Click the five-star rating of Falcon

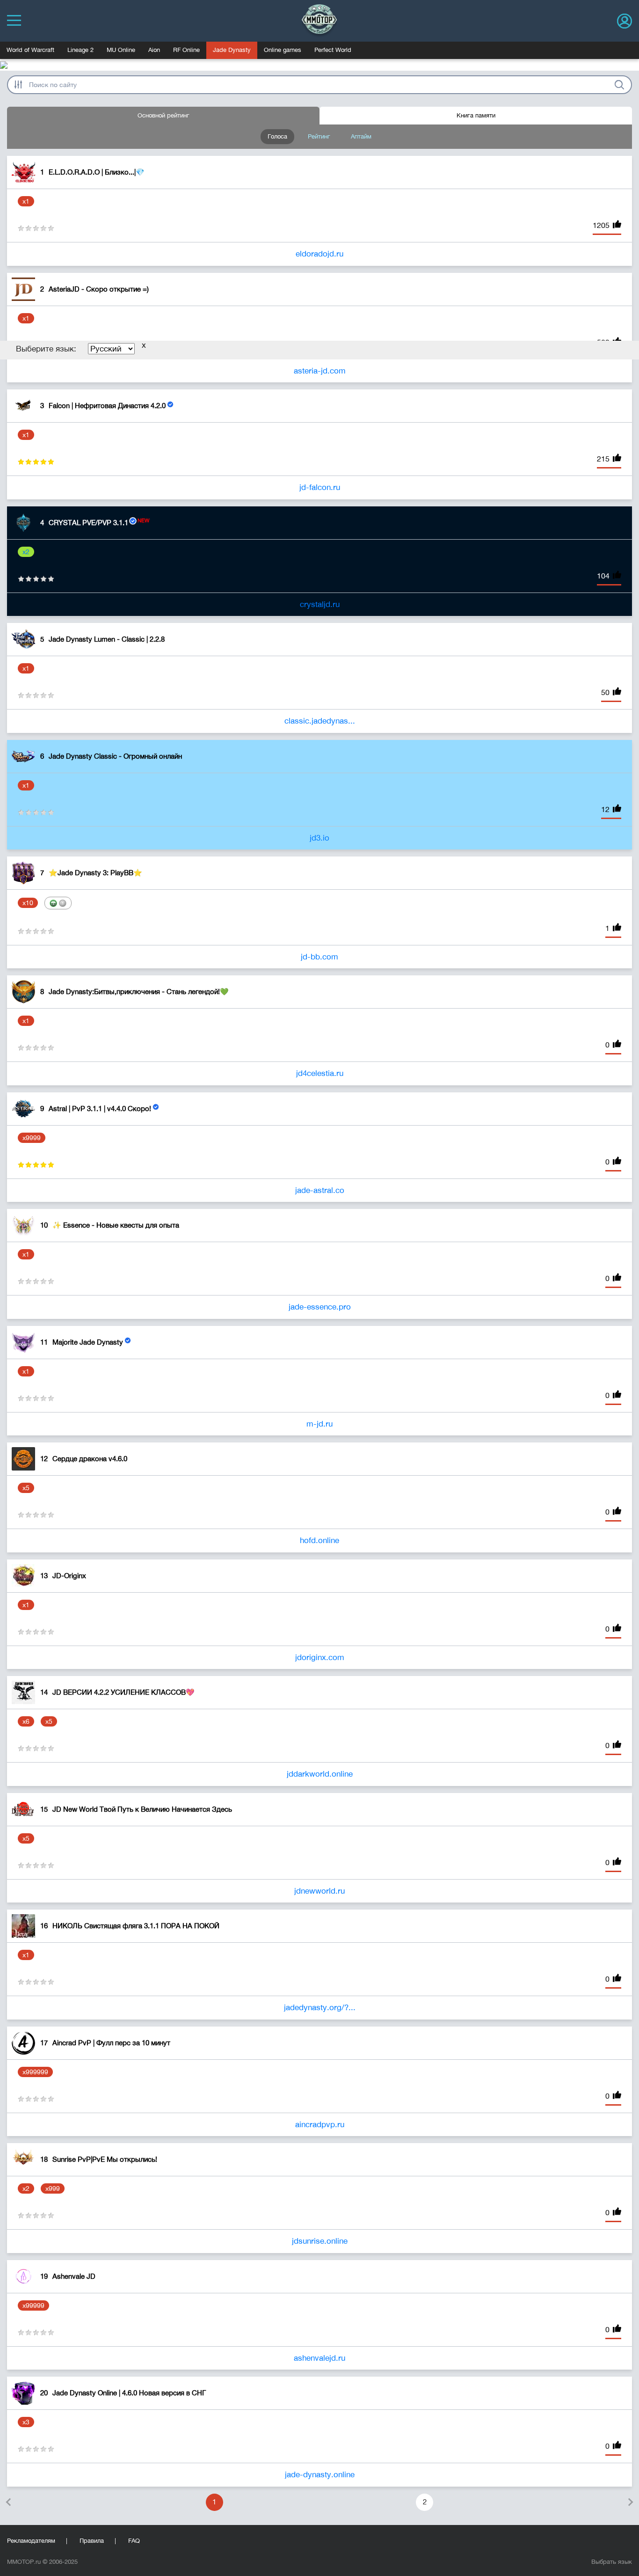pos(36,462)
